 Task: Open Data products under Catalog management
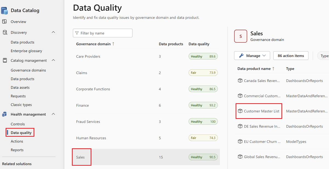[x=22, y=79]
